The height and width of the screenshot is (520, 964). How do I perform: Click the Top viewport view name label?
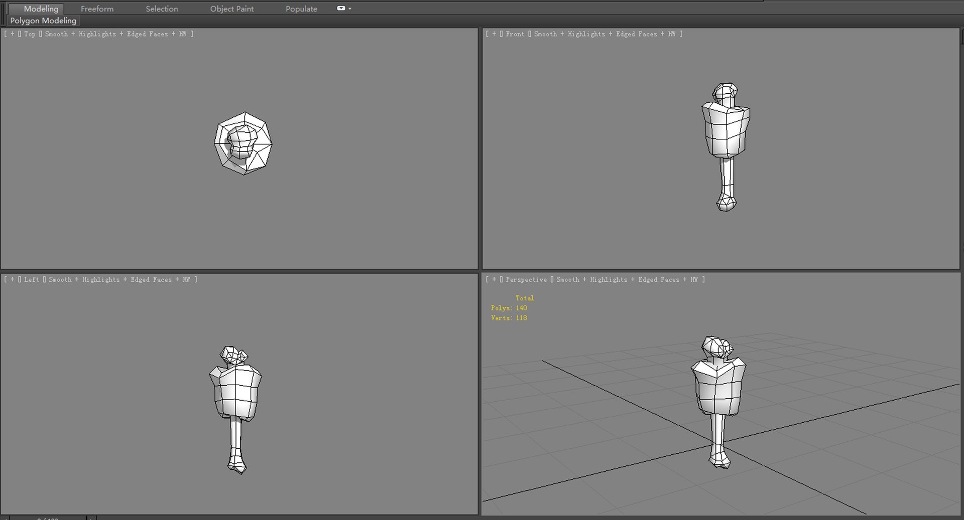(30, 34)
